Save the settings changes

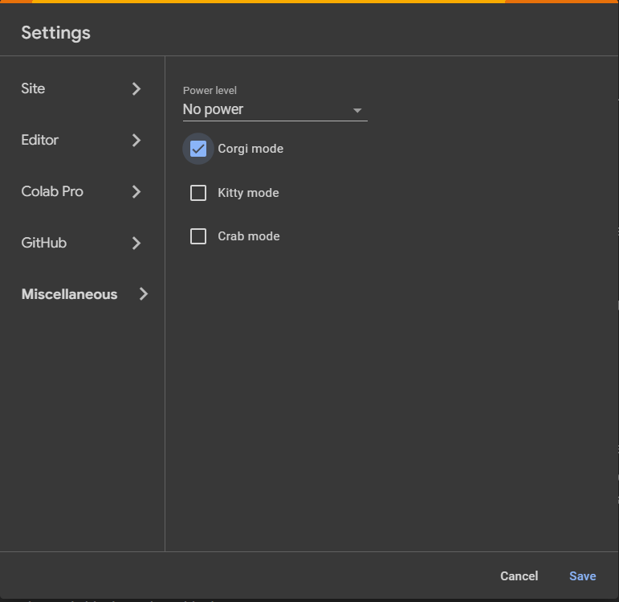pos(583,576)
